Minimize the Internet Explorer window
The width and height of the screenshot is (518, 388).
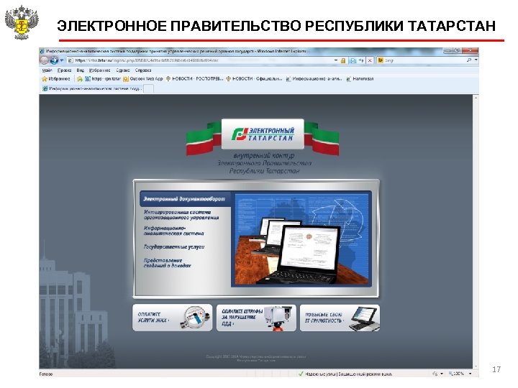[x=447, y=50]
